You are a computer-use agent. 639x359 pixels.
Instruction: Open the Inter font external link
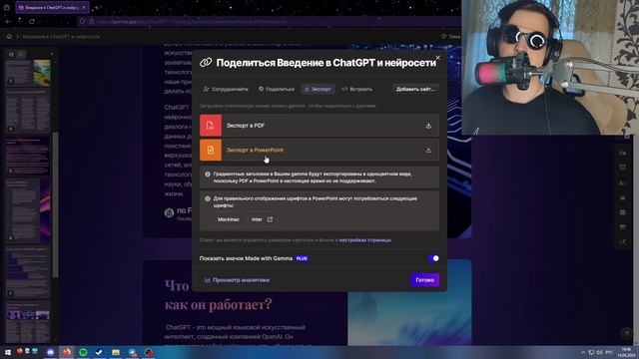coord(262,219)
